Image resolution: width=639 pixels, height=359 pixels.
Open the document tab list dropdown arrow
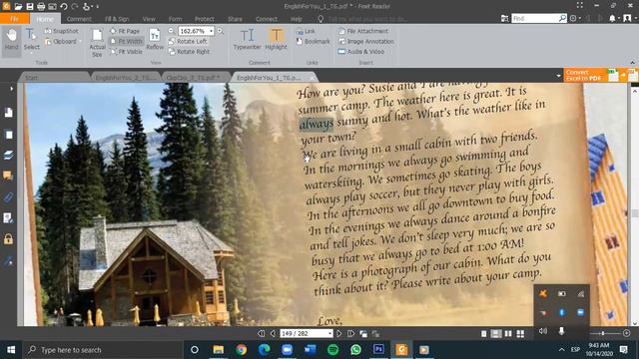point(558,76)
